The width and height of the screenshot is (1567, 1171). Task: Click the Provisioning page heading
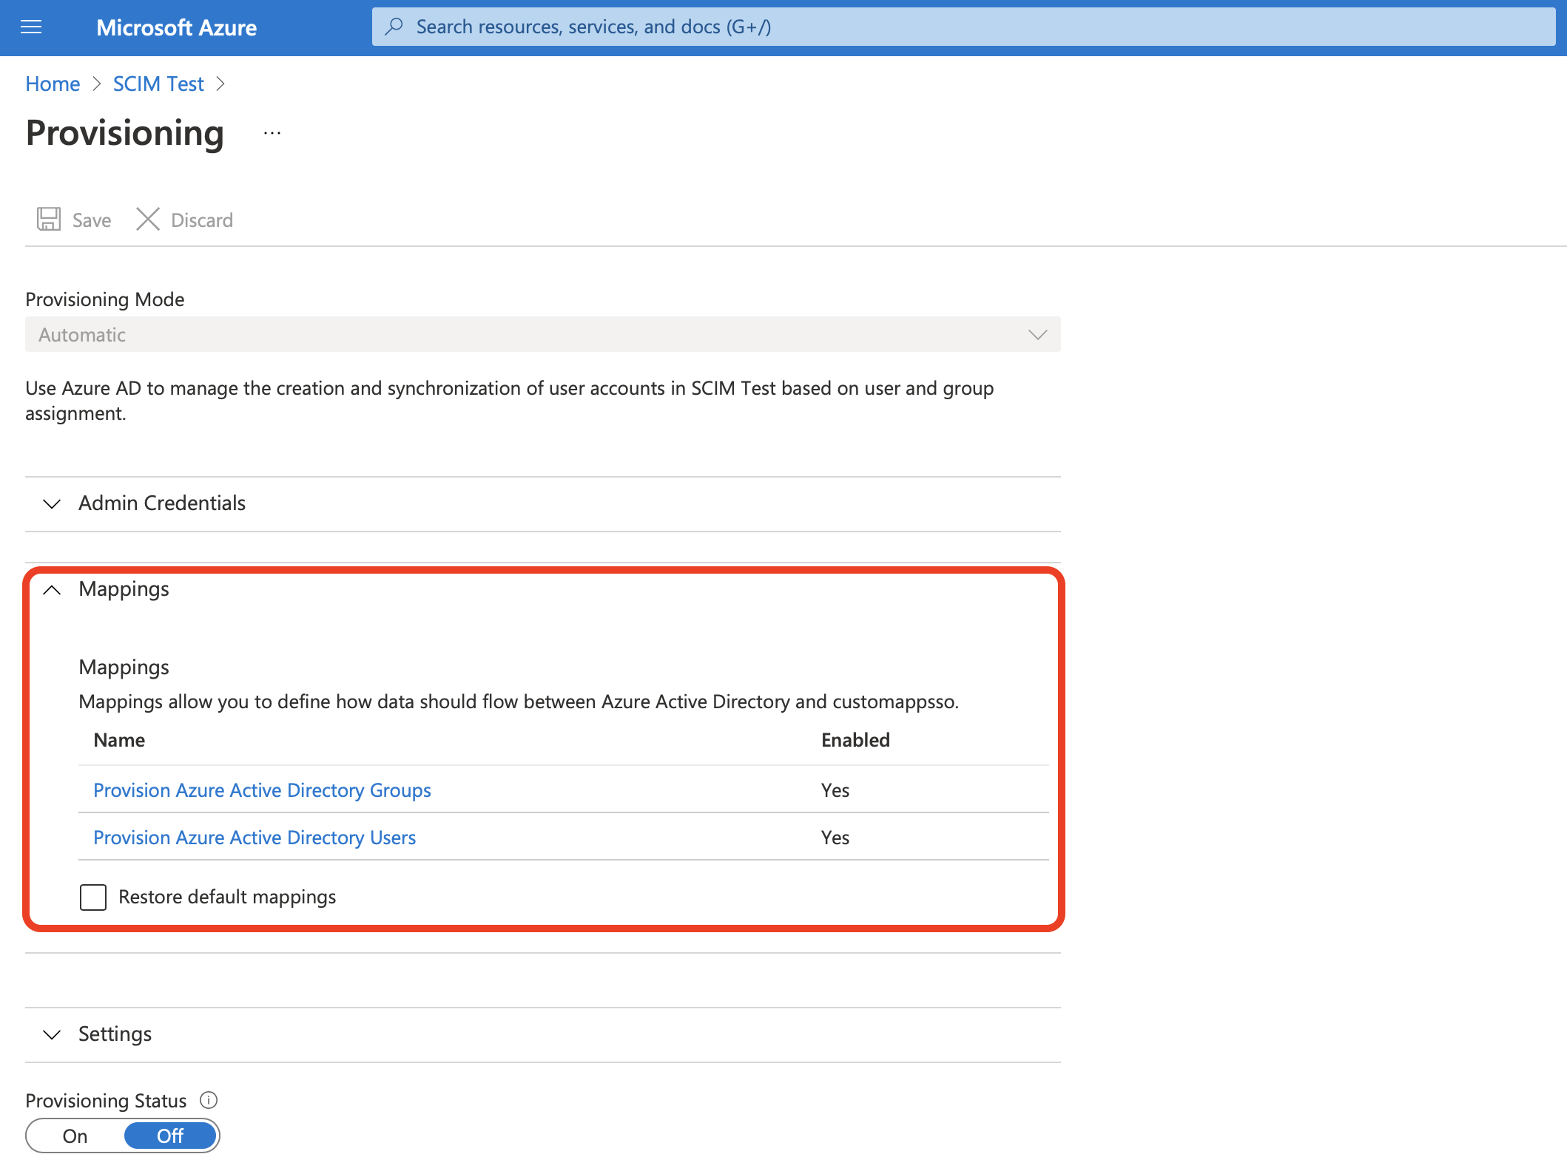[x=125, y=133]
